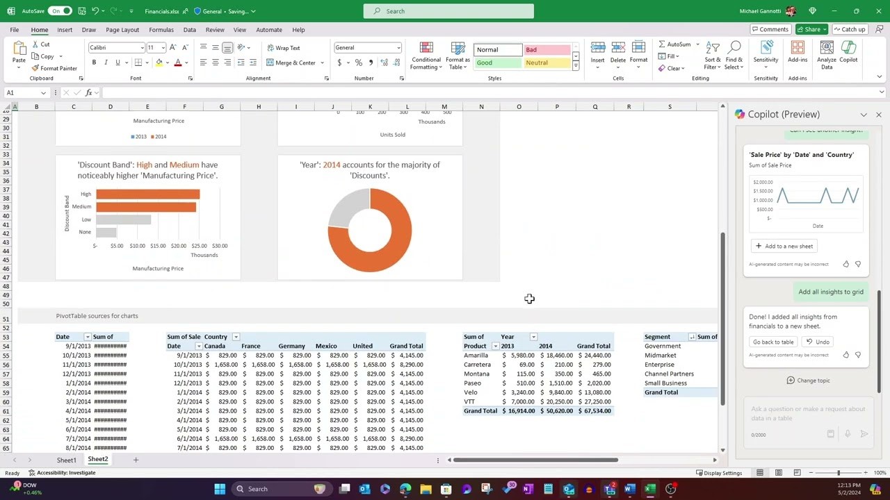Toggle Wrap Text

[x=284, y=48]
